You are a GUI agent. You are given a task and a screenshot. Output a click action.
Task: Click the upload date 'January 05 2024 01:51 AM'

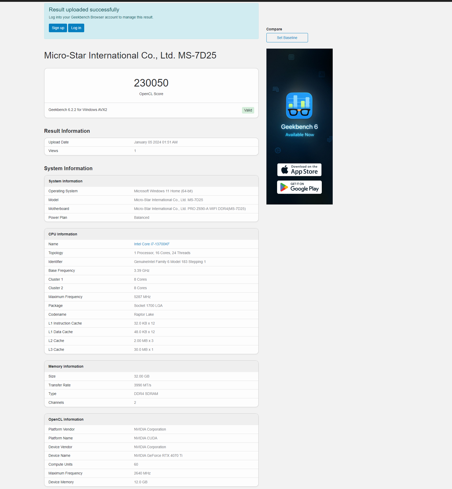pos(156,142)
